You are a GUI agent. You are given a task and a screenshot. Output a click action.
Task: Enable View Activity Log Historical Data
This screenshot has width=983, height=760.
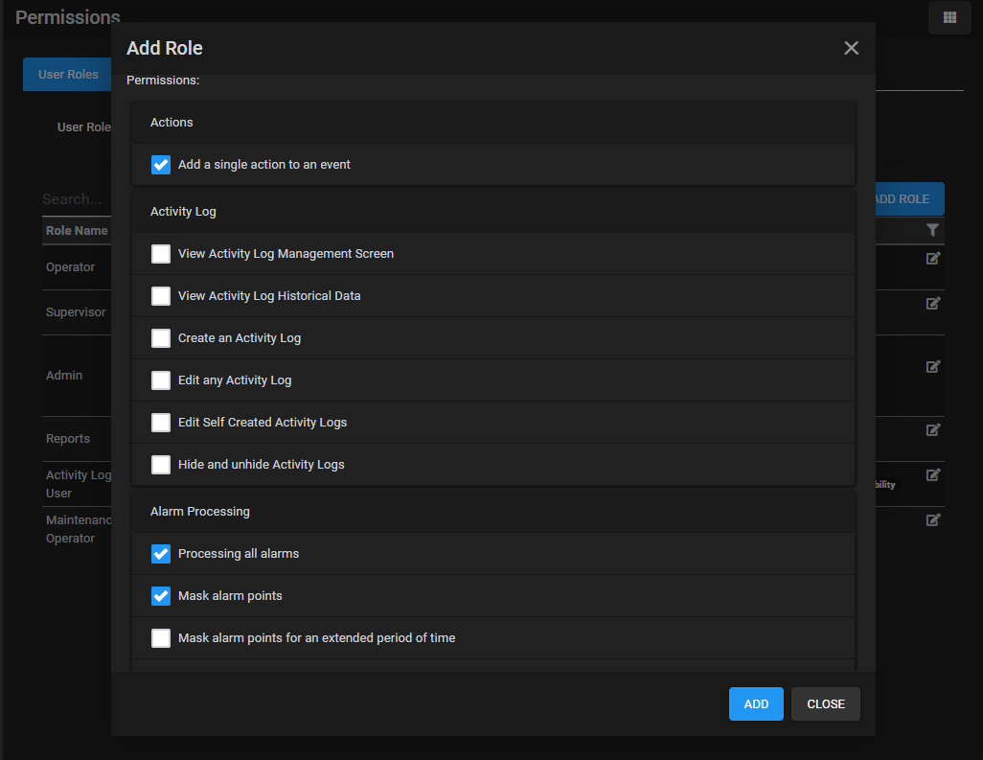161,296
